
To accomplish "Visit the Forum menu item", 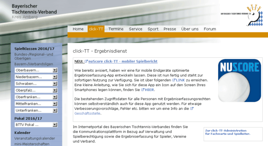I will pyautogui.click(x=210, y=29).
